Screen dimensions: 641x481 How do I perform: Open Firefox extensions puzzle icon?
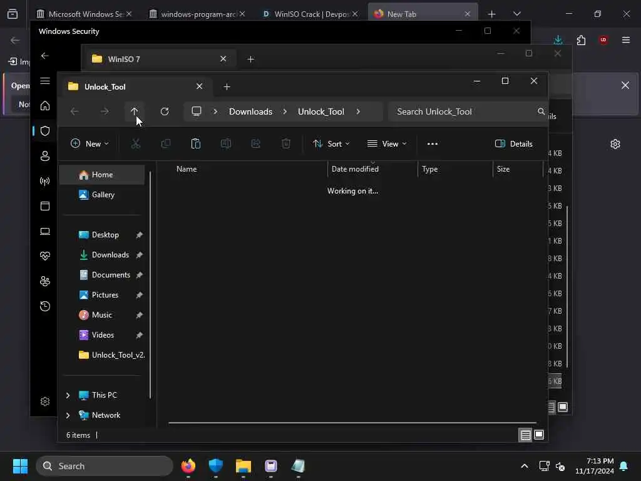tap(581, 39)
